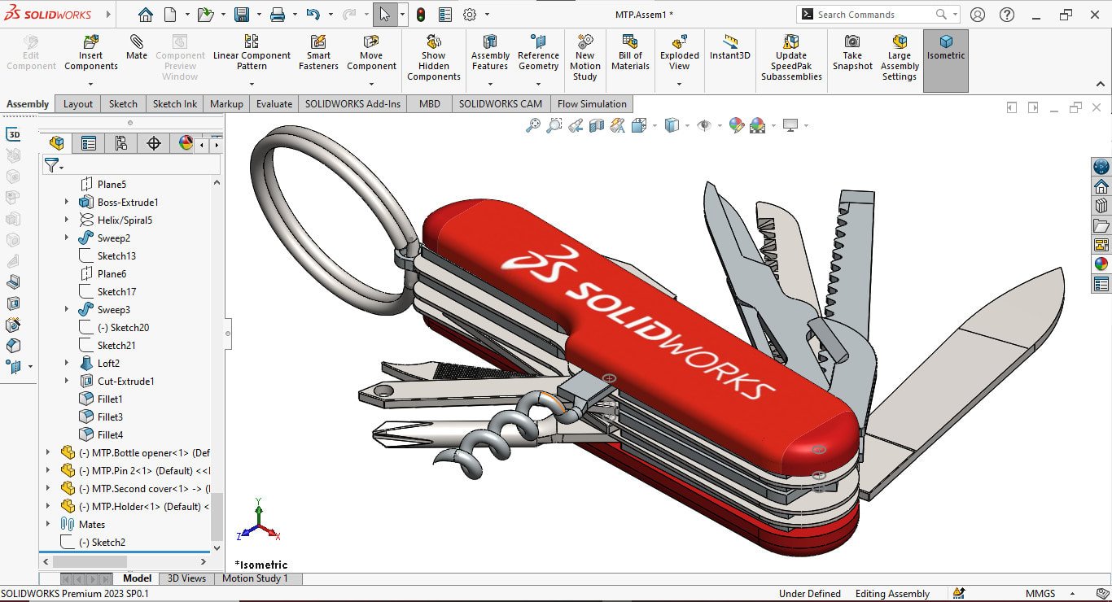The height and width of the screenshot is (602, 1112).
Task: Open the Exploded View dropdown arrow
Action: click(679, 84)
